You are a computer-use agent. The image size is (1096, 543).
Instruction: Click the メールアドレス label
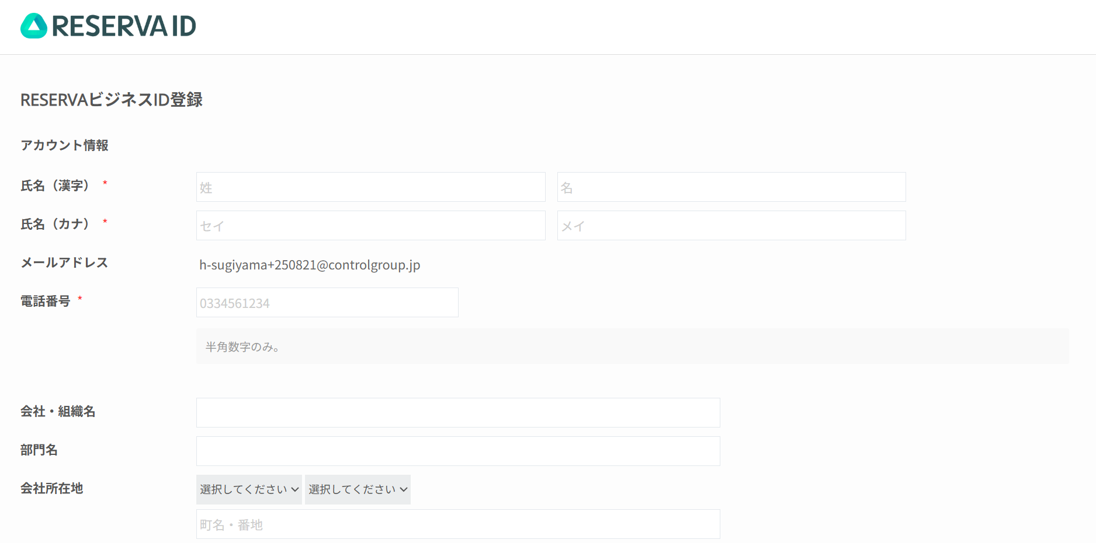64,262
